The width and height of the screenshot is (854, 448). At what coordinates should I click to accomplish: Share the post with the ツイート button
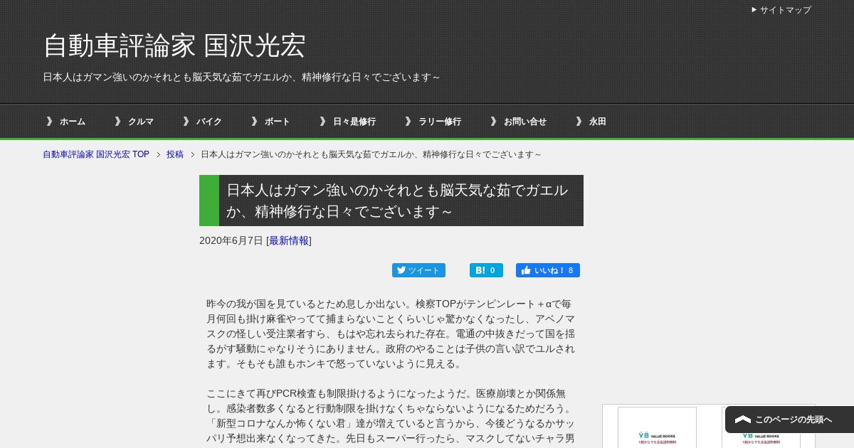click(x=418, y=270)
